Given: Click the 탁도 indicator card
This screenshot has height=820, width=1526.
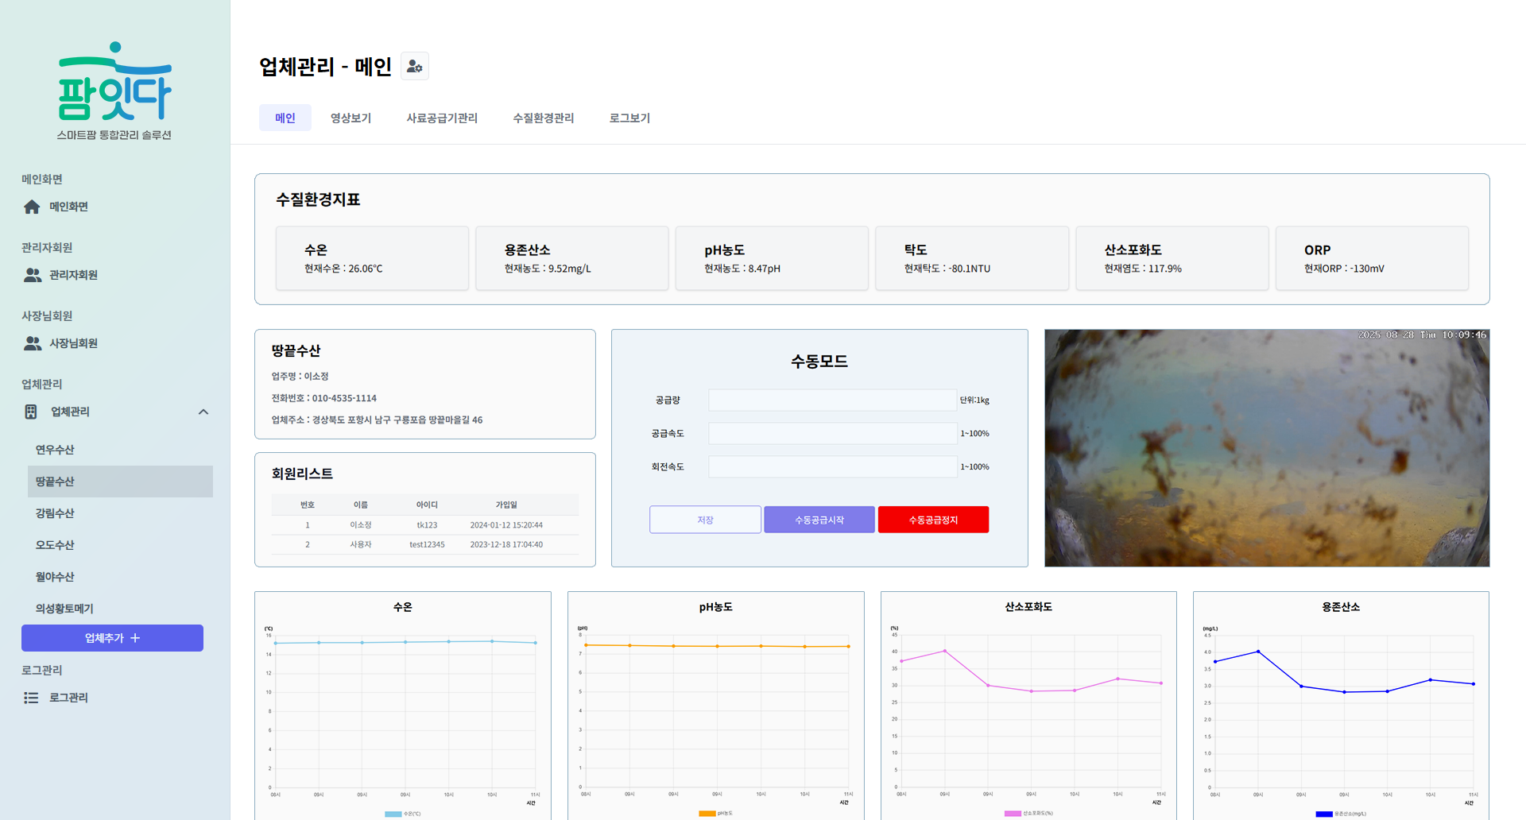Looking at the screenshot, I should coord(972,258).
